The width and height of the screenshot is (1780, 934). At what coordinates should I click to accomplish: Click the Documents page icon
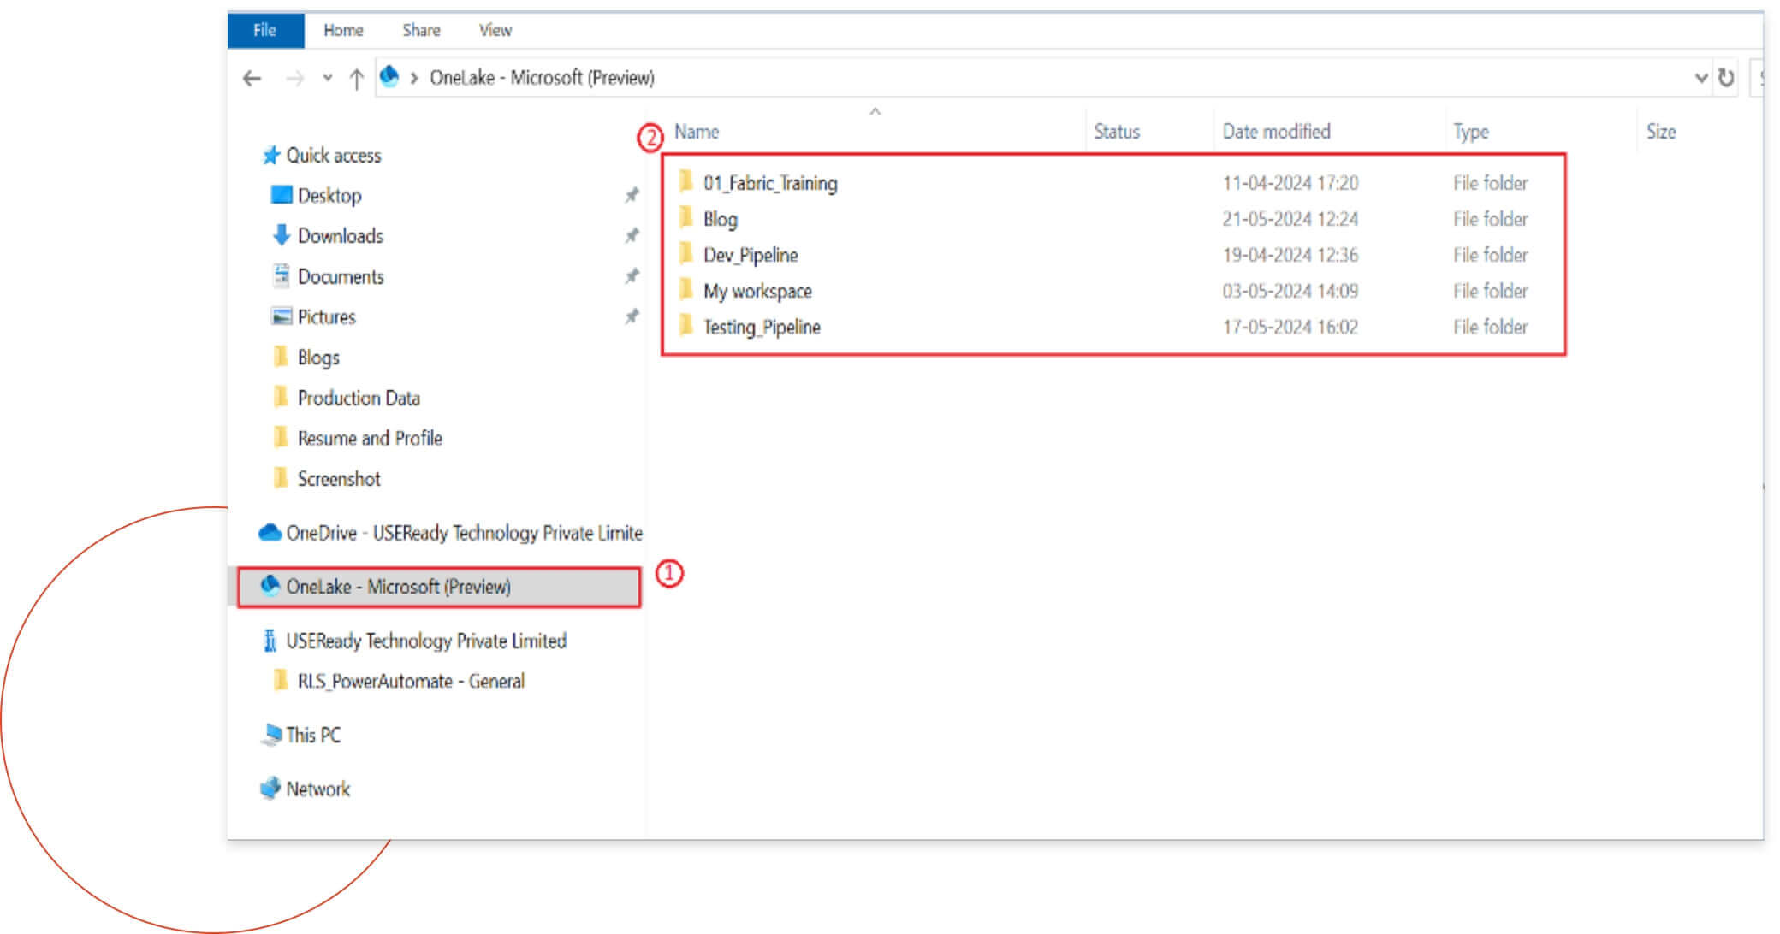tap(282, 275)
